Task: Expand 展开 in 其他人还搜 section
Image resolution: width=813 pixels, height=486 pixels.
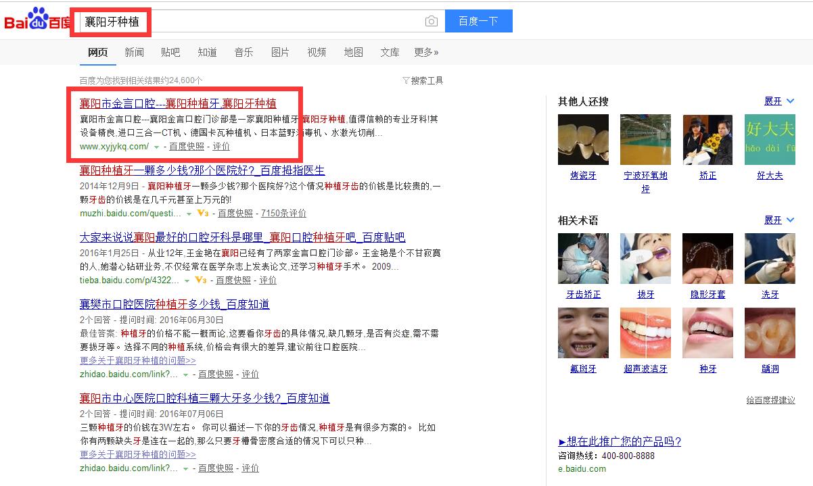Action: coord(779,101)
